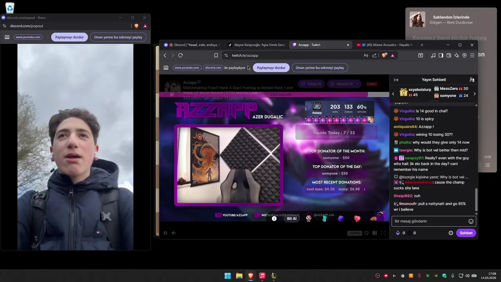Open the tab search icon in toolbar
Viewport: 501px width, 282px height.
tap(420, 56)
